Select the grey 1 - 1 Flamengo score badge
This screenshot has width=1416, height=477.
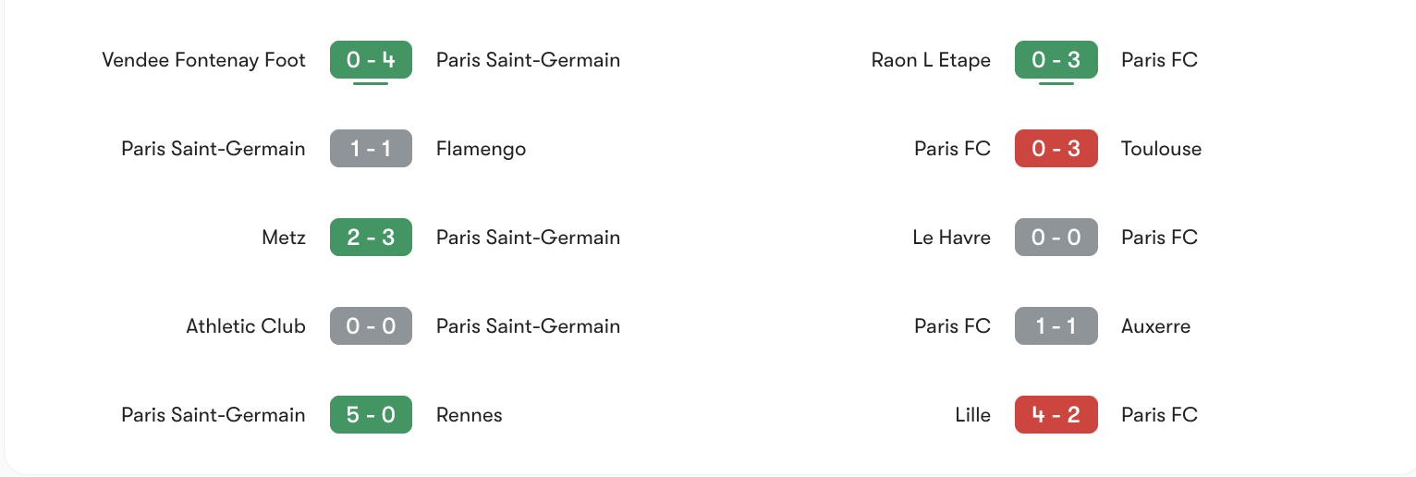coord(371,149)
